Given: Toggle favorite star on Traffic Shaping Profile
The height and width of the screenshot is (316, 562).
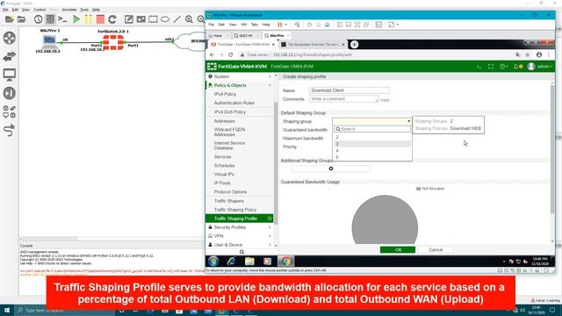Looking at the screenshot, I should (x=270, y=219).
